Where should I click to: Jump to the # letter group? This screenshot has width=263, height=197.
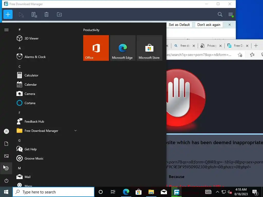(x=20, y=29)
